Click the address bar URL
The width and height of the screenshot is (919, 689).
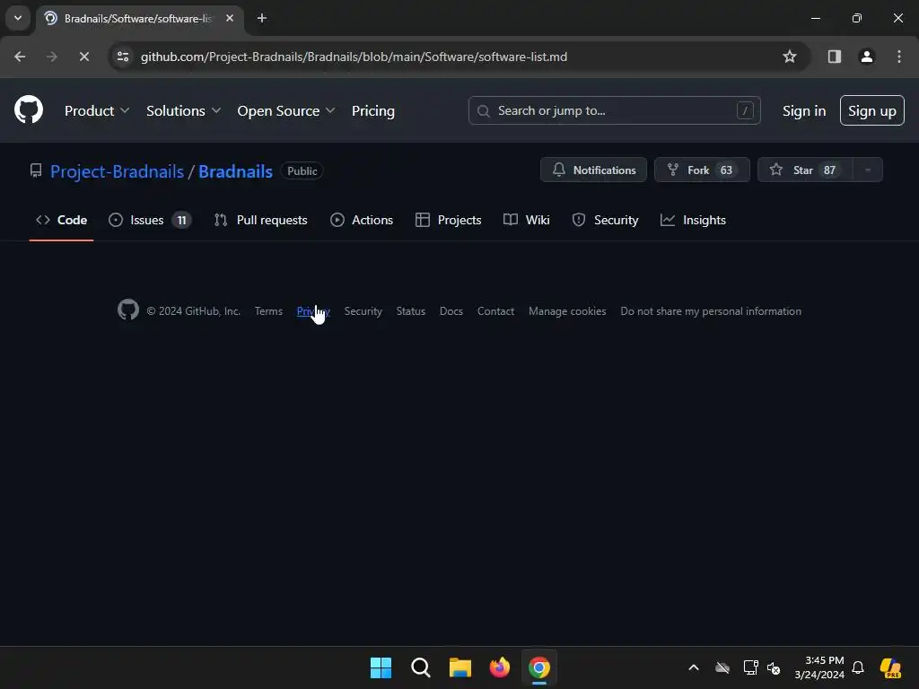point(354,57)
